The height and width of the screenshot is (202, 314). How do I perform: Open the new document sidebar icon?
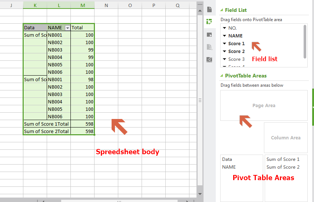click(x=209, y=9)
